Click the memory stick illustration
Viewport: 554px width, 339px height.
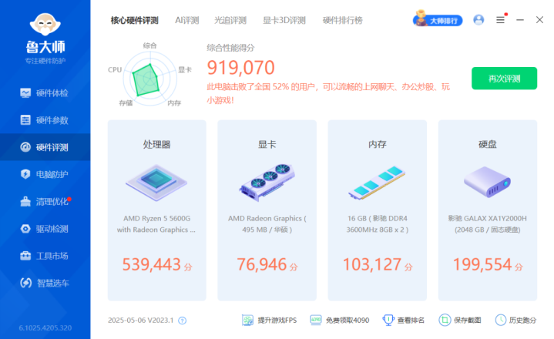[x=377, y=183]
